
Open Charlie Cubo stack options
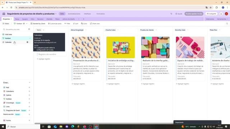(x=118, y=30)
